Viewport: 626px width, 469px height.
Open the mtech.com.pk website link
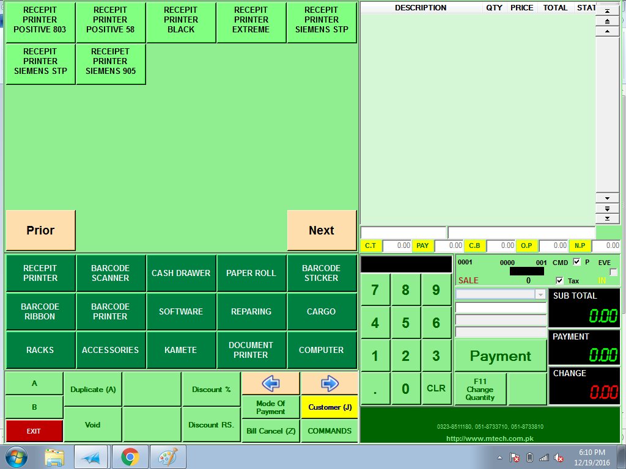click(x=490, y=438)
